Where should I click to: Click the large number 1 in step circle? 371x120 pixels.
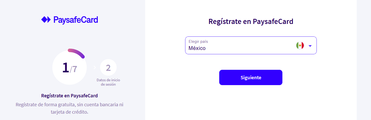[x=65, y=68]
